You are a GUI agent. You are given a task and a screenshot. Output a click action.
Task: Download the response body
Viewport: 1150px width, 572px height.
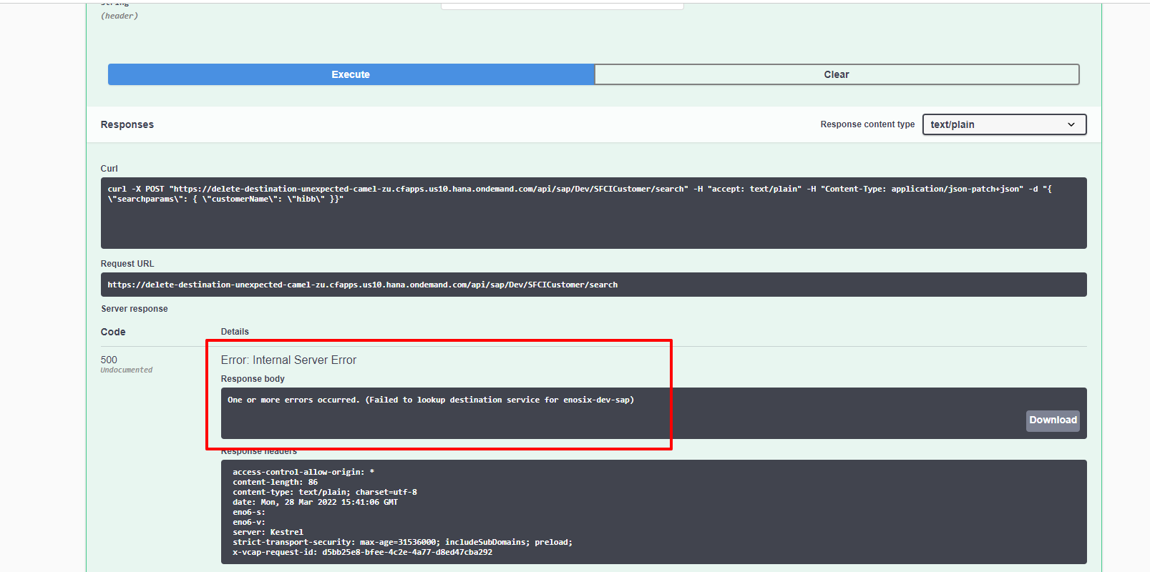click(1053, 420)
